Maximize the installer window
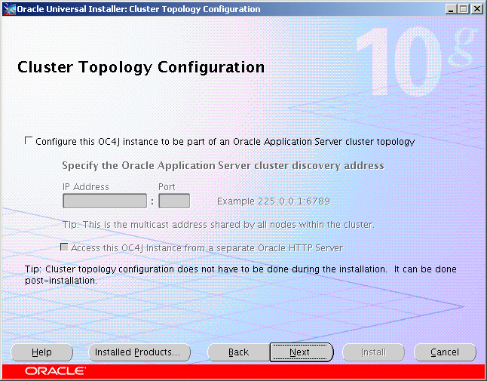The image size is (487, 381). 464,9
